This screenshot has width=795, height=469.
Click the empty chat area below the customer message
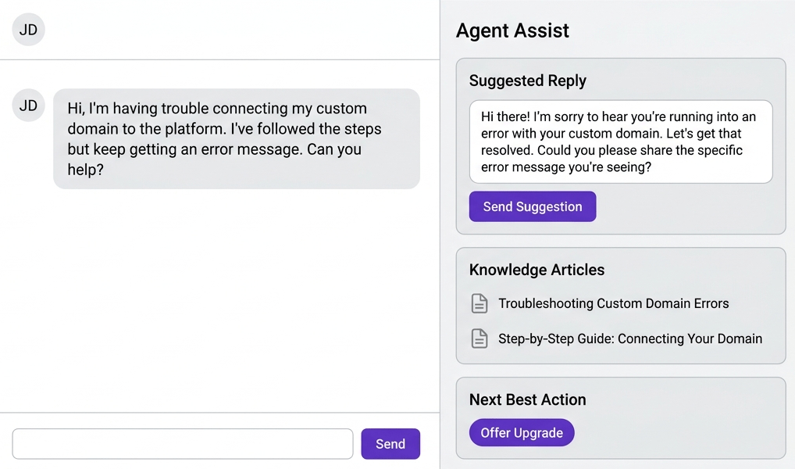(219, 297)
